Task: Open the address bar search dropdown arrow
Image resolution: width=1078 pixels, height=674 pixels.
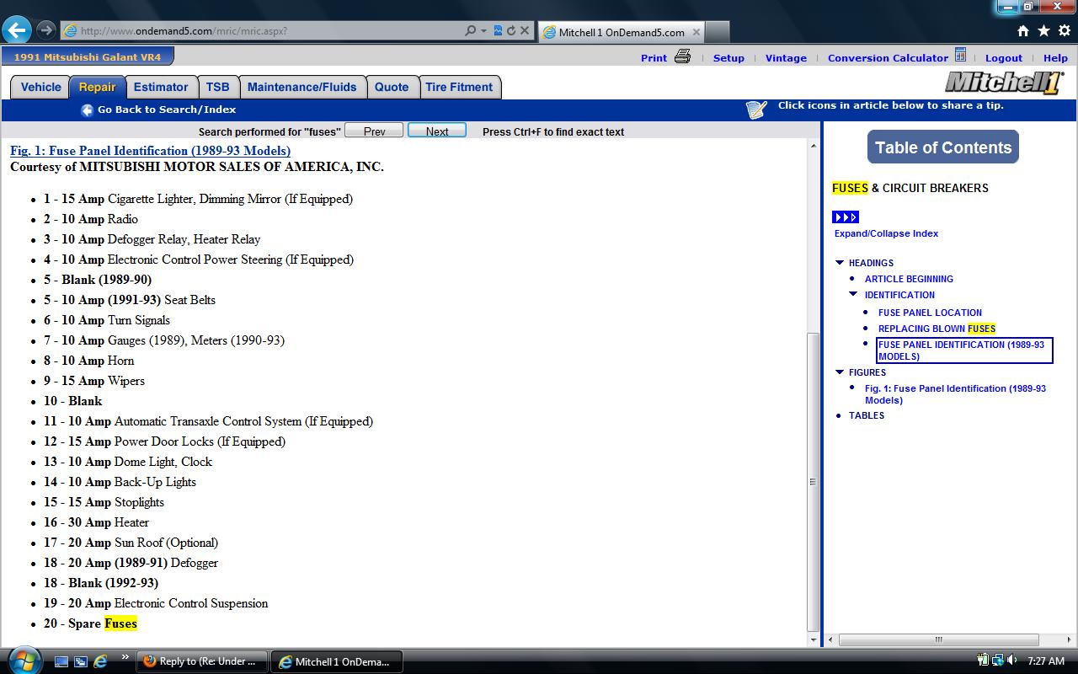Action: [483, 31]
